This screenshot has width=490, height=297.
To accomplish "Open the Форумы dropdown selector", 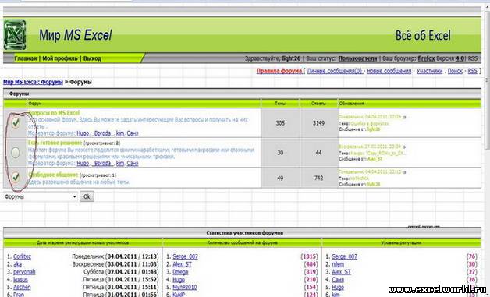I will 41,196.
